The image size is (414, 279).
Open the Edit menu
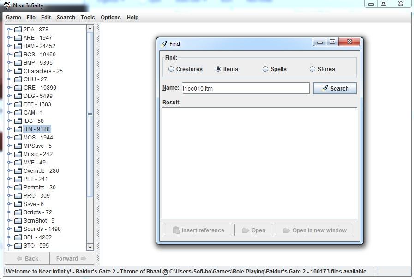(46, 18)
